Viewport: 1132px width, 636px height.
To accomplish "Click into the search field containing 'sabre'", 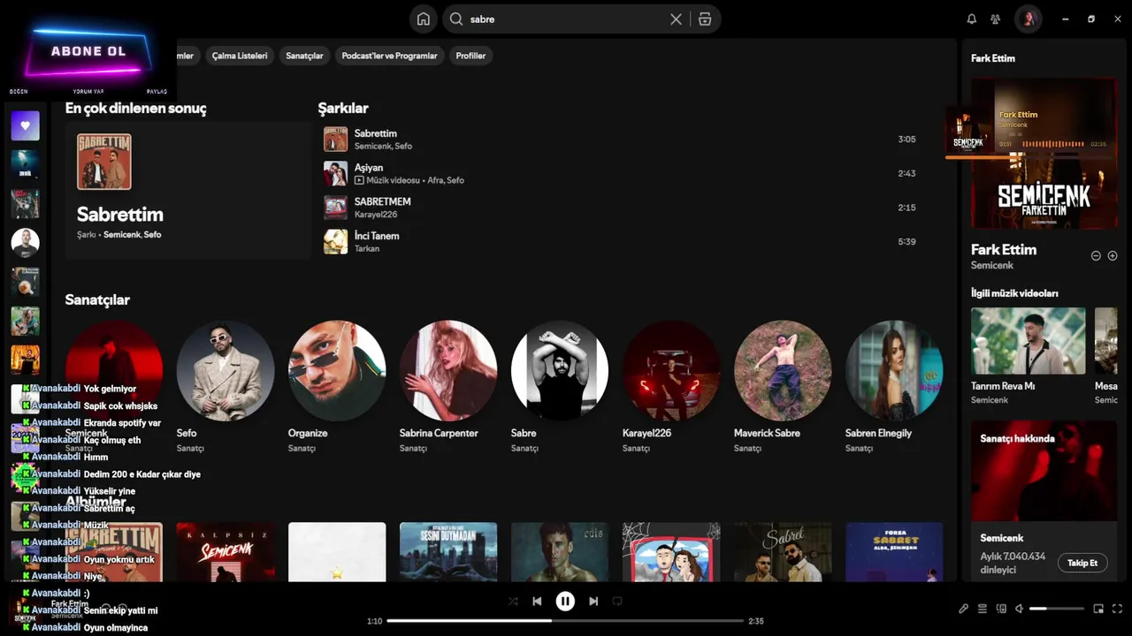I will 566,19.
